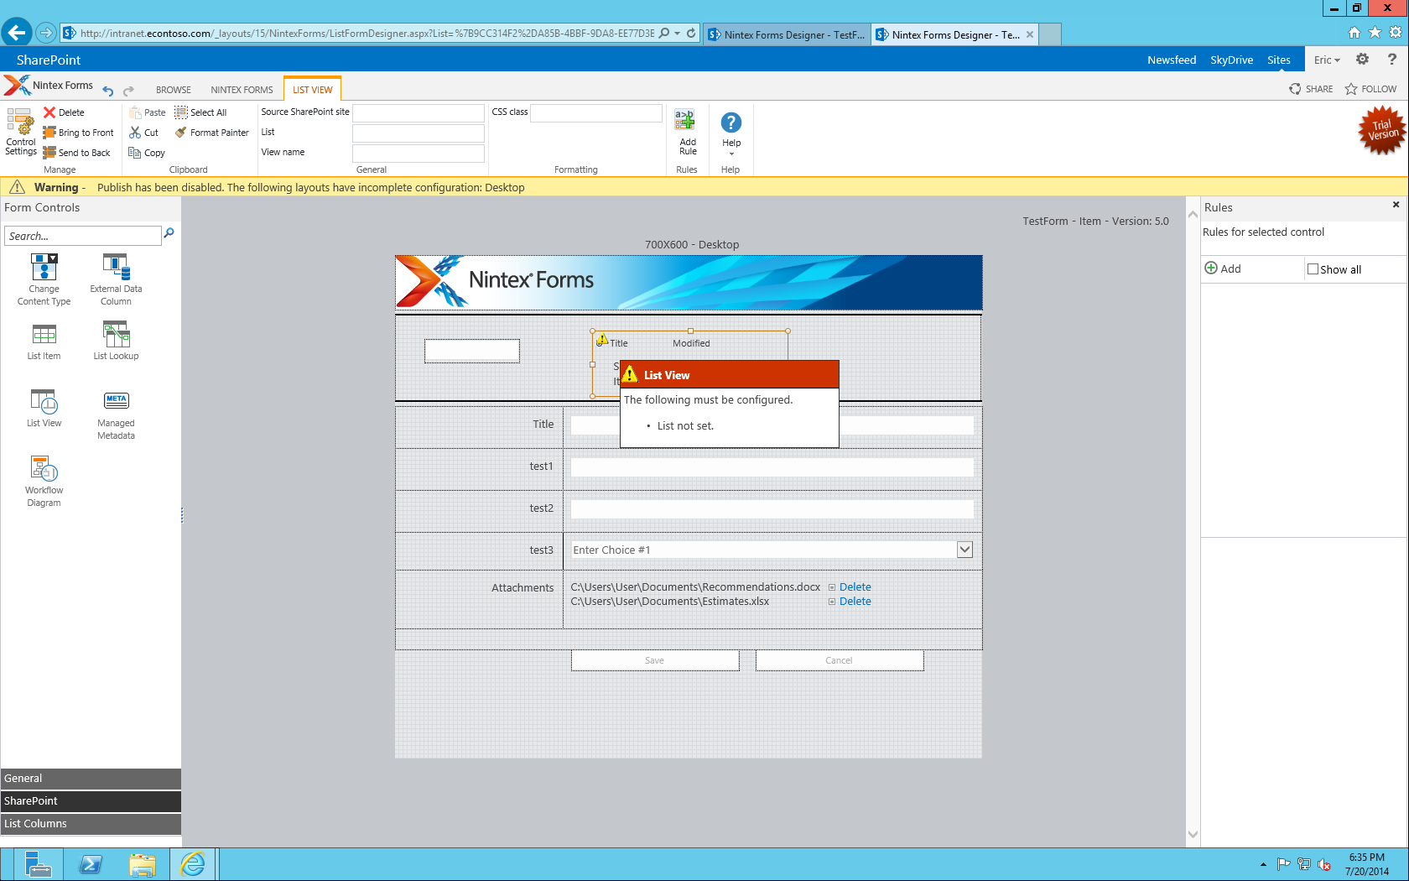Select the List Lookup control
The height and width of the screenshot is (881, 1409).
(116, 342)
